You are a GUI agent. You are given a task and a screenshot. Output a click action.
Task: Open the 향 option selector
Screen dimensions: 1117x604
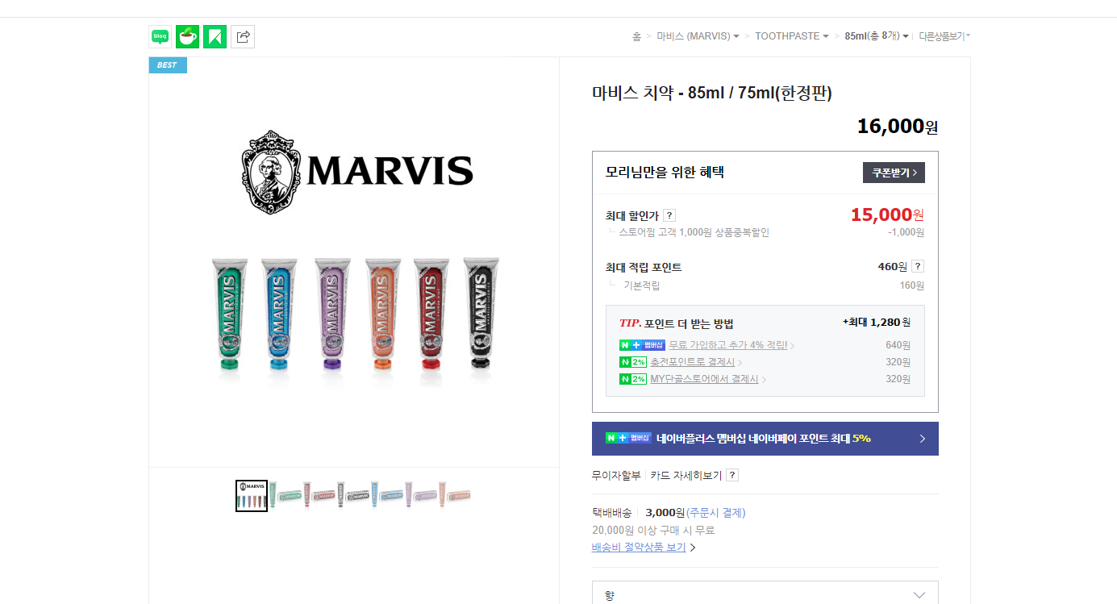[x=765, y=593]
